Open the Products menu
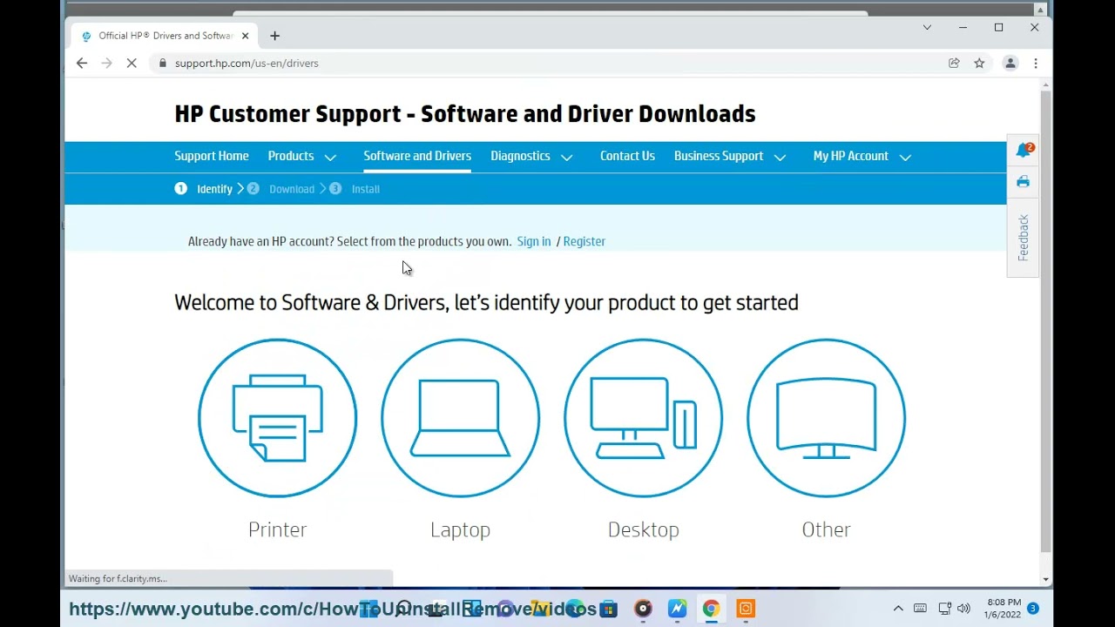This screenshot has width=1115, height=627. [x=291, y=156]
